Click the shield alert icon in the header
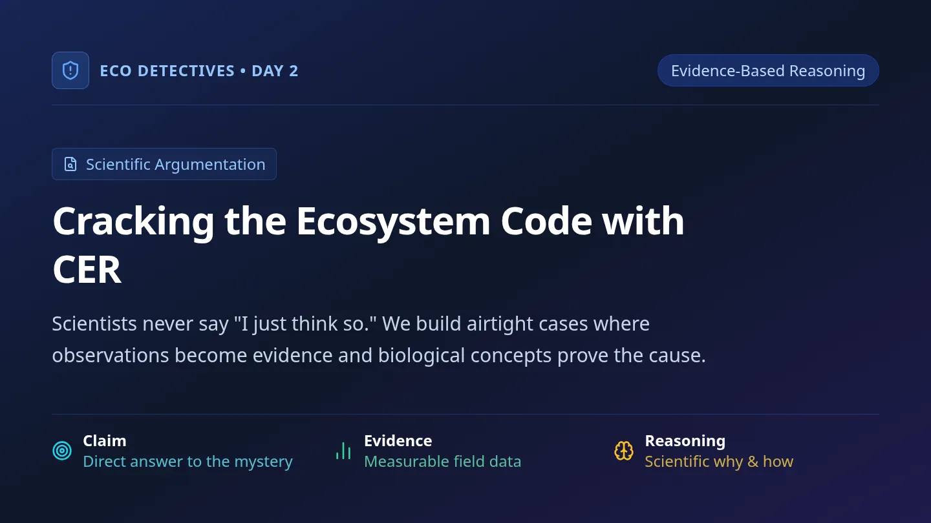This screenshot has width=931, height=523. 70,70
